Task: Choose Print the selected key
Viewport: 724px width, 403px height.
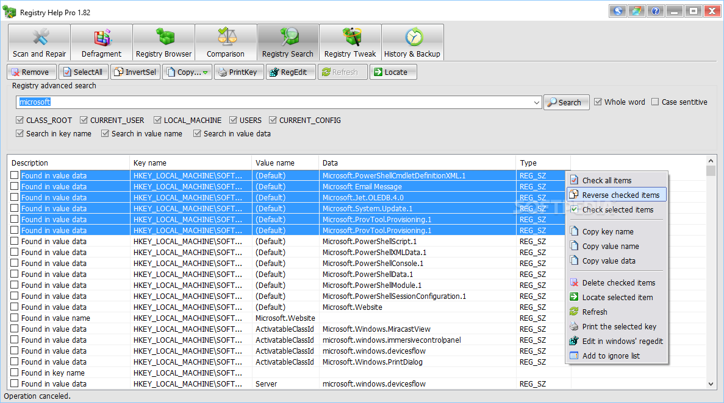Action: pos(617,327)
